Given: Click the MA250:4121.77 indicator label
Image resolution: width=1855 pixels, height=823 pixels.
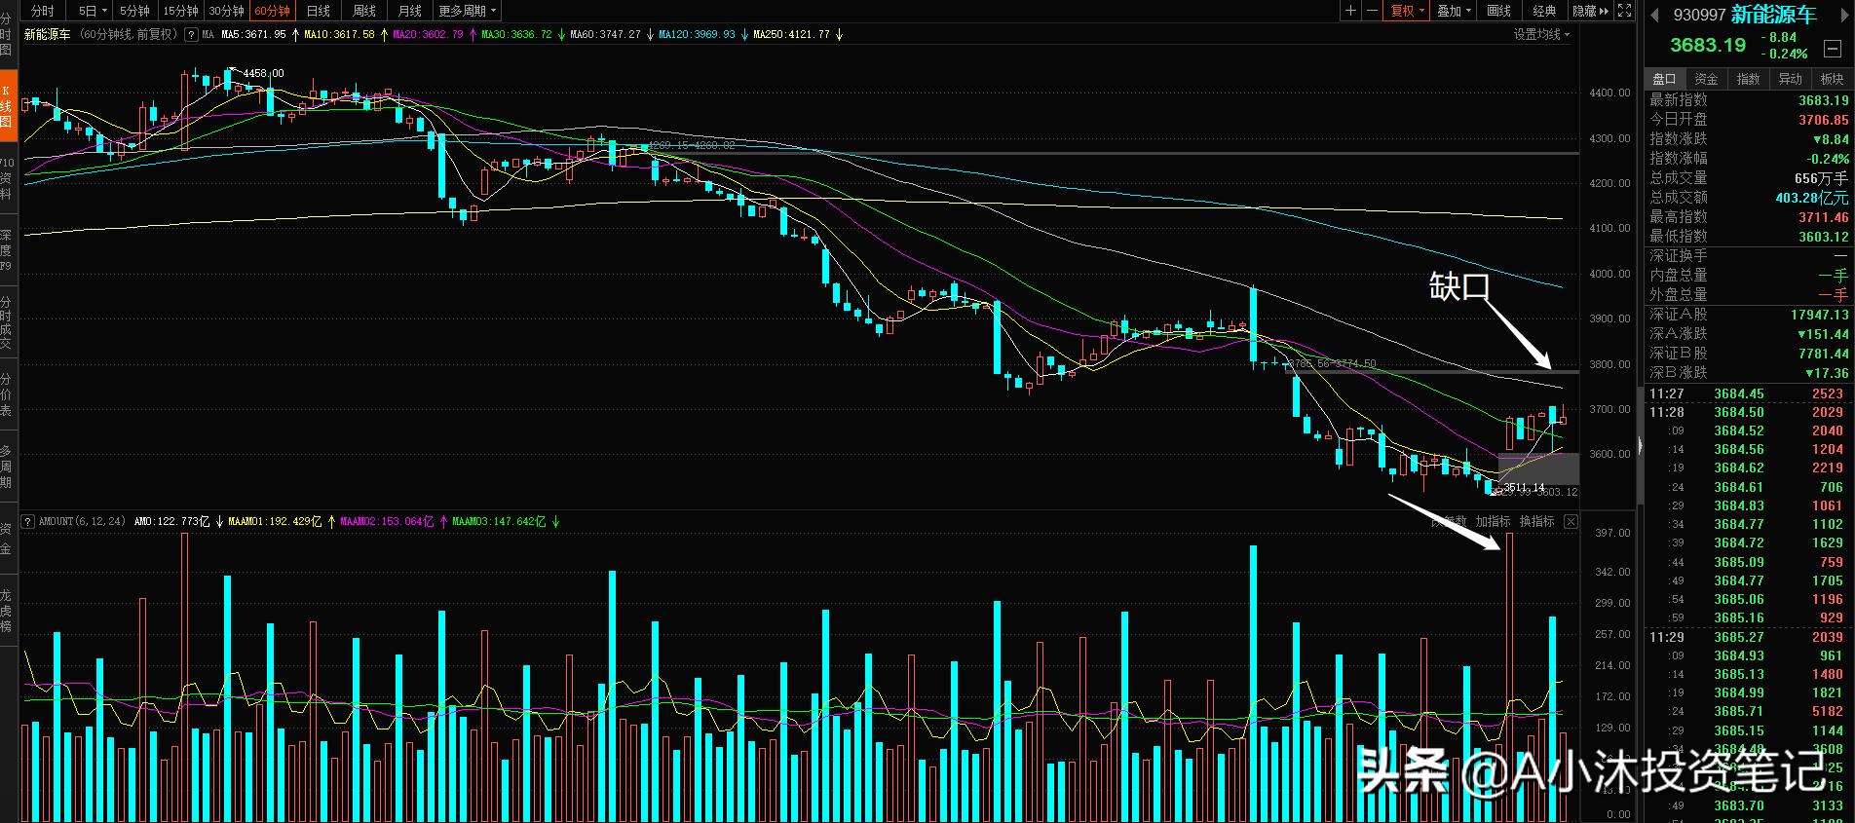Looking at the screenshot, I should [792, 34].
